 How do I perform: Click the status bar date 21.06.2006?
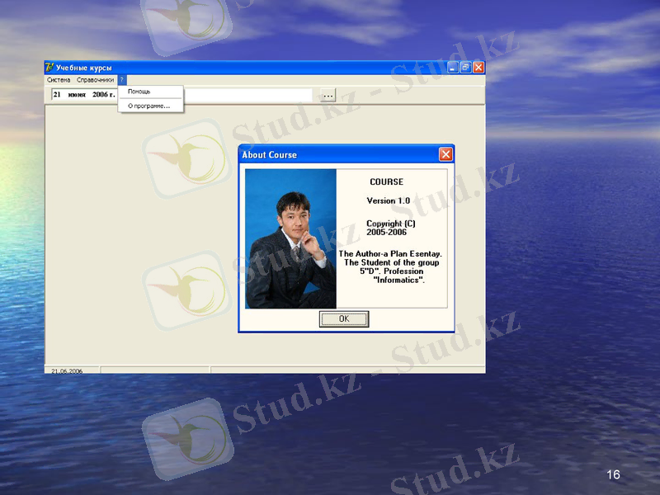point(69,370)
